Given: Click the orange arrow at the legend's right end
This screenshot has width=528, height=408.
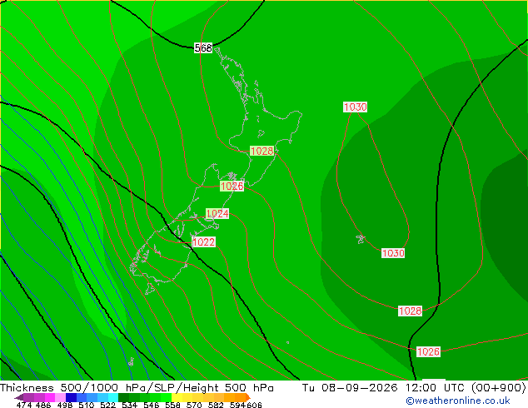Looking at the screenshot, I should click(x=248, y=397).
